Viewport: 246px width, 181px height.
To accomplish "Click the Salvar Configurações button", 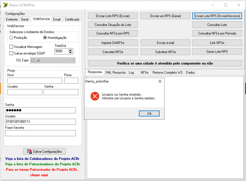I will pyautogui.click(x=44, y=151).
